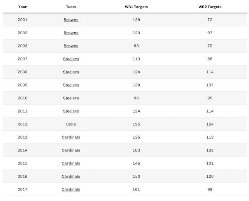The width and height of the screenshot is (249, 201).
Task: Select the Steelers link beside 2009
Action: 71,85
